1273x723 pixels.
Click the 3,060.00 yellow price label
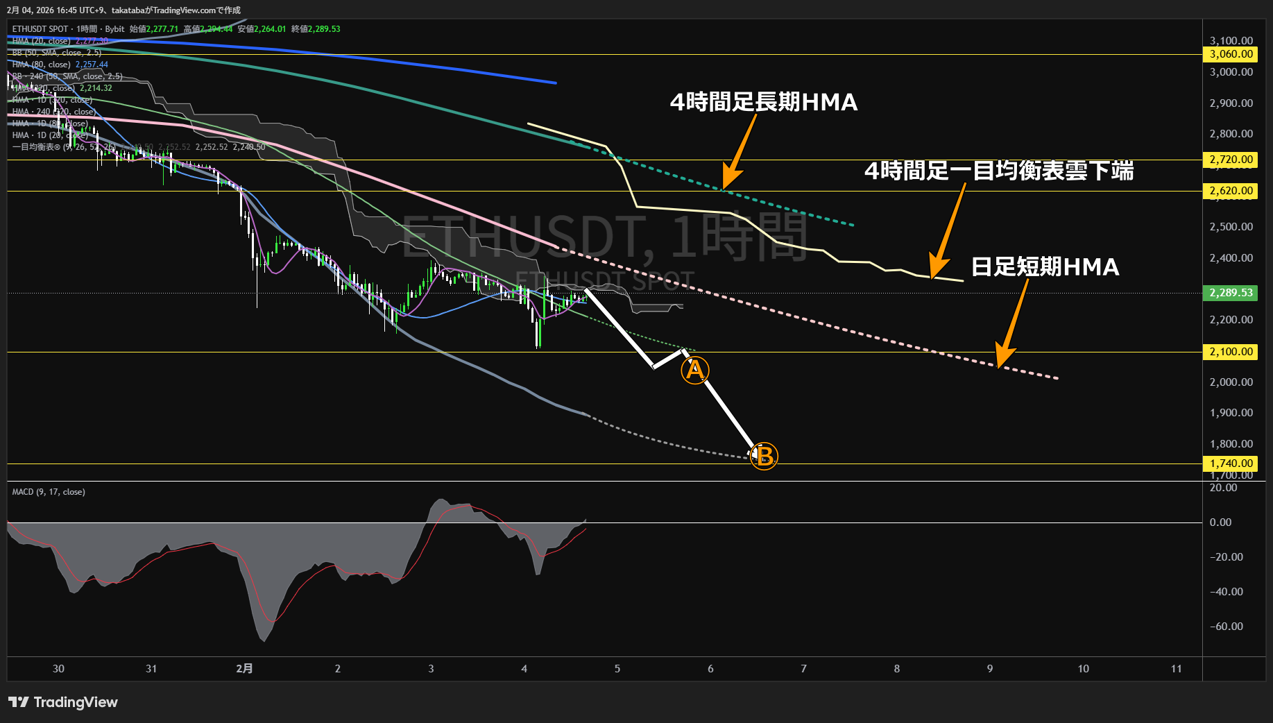pyautogui.click(x=1231, y=54)
